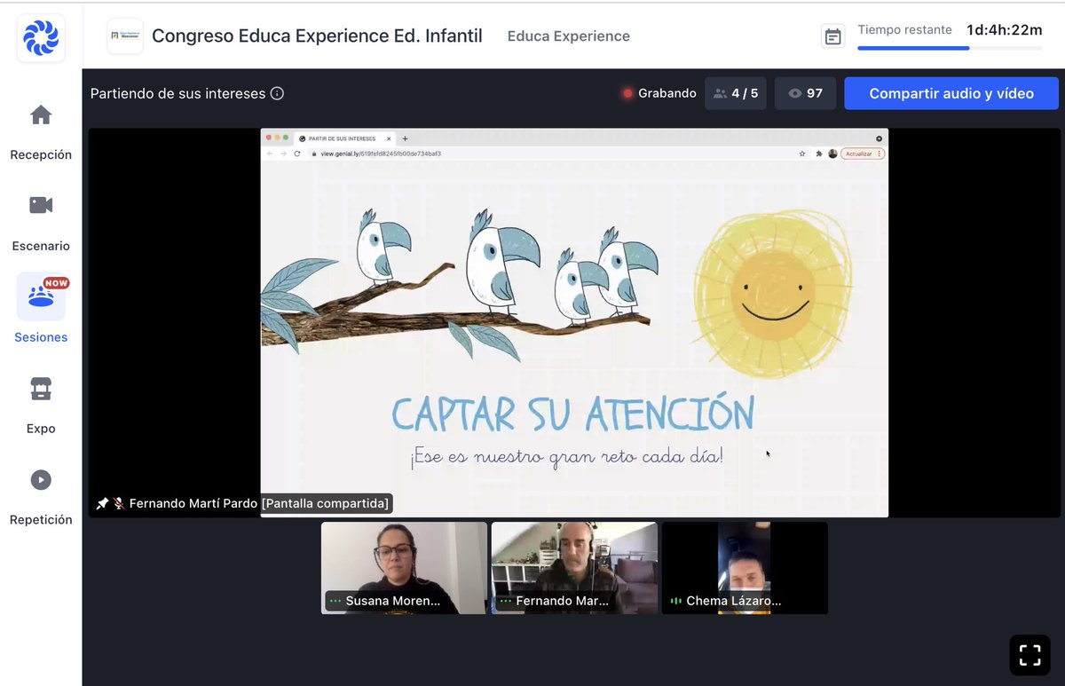The image size is (1065, 686).
Task: Click the Partiendo de sus intereses title
Action: click(177, 93)
